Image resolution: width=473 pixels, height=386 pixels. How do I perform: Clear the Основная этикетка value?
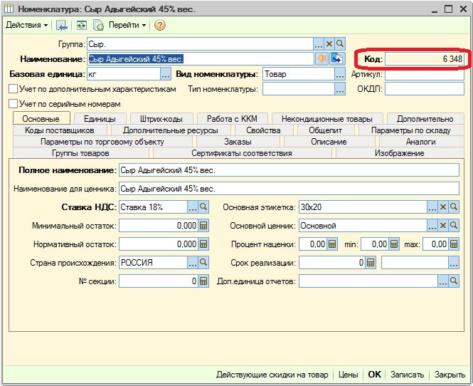pos(443,207)
